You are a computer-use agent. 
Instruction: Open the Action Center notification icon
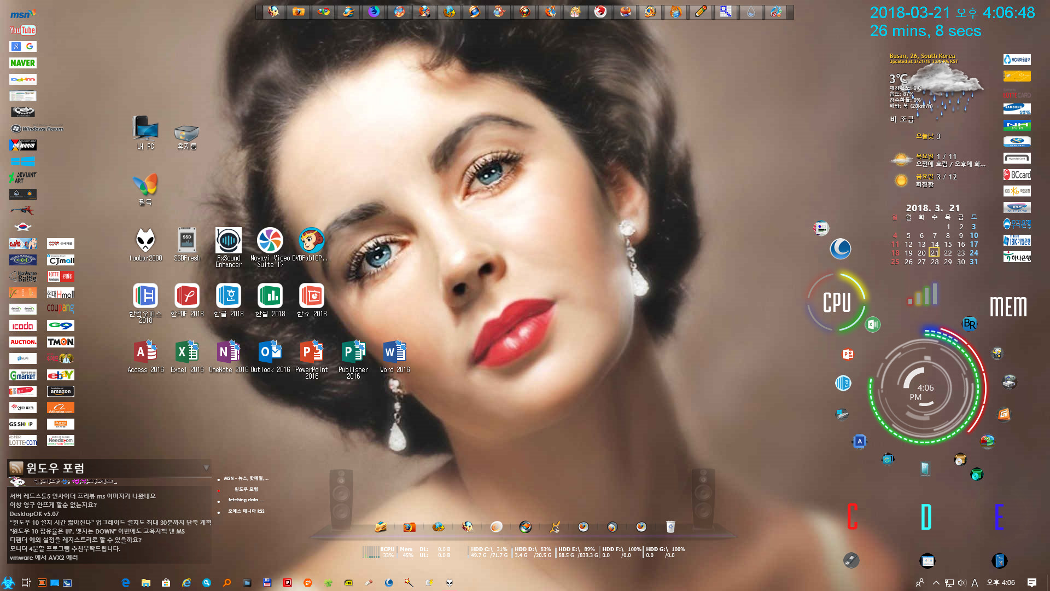1032,583
